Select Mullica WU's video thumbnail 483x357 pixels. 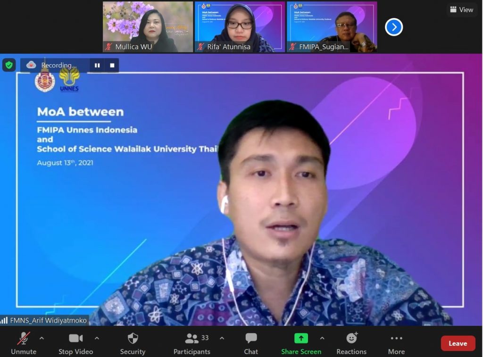[x=148, y=26]
